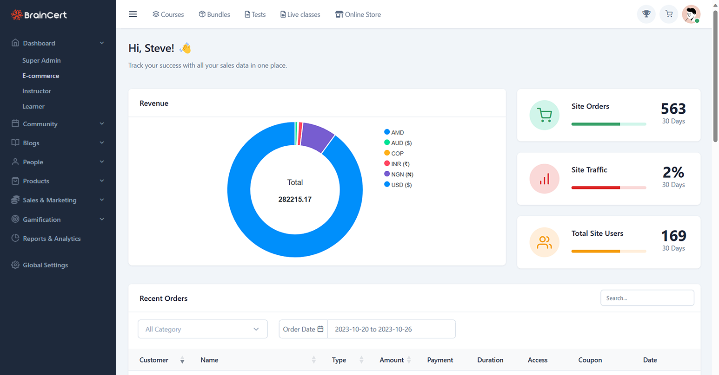Viewport: 719px width, 375px height.
Task: Select Super Admin dashboard
Action: point(41,60)
